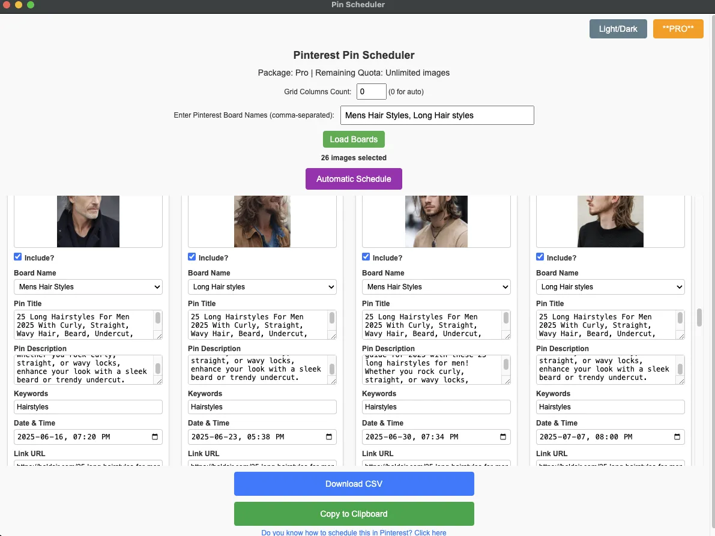The height and width of the screenshot is (536, 715).
Task: Toggle Light/Dark theme mode
Action: [x=618, y=28]
